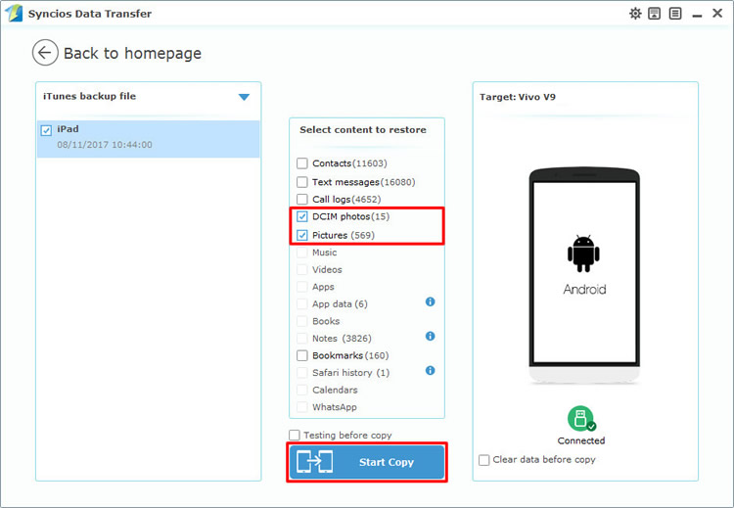Click the Syncios app logo
The image size is (734, 508).
[14, 14]
